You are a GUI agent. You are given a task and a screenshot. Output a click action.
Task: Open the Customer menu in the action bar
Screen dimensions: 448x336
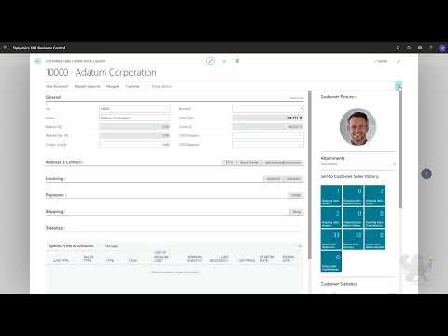(x=133, y=86)
